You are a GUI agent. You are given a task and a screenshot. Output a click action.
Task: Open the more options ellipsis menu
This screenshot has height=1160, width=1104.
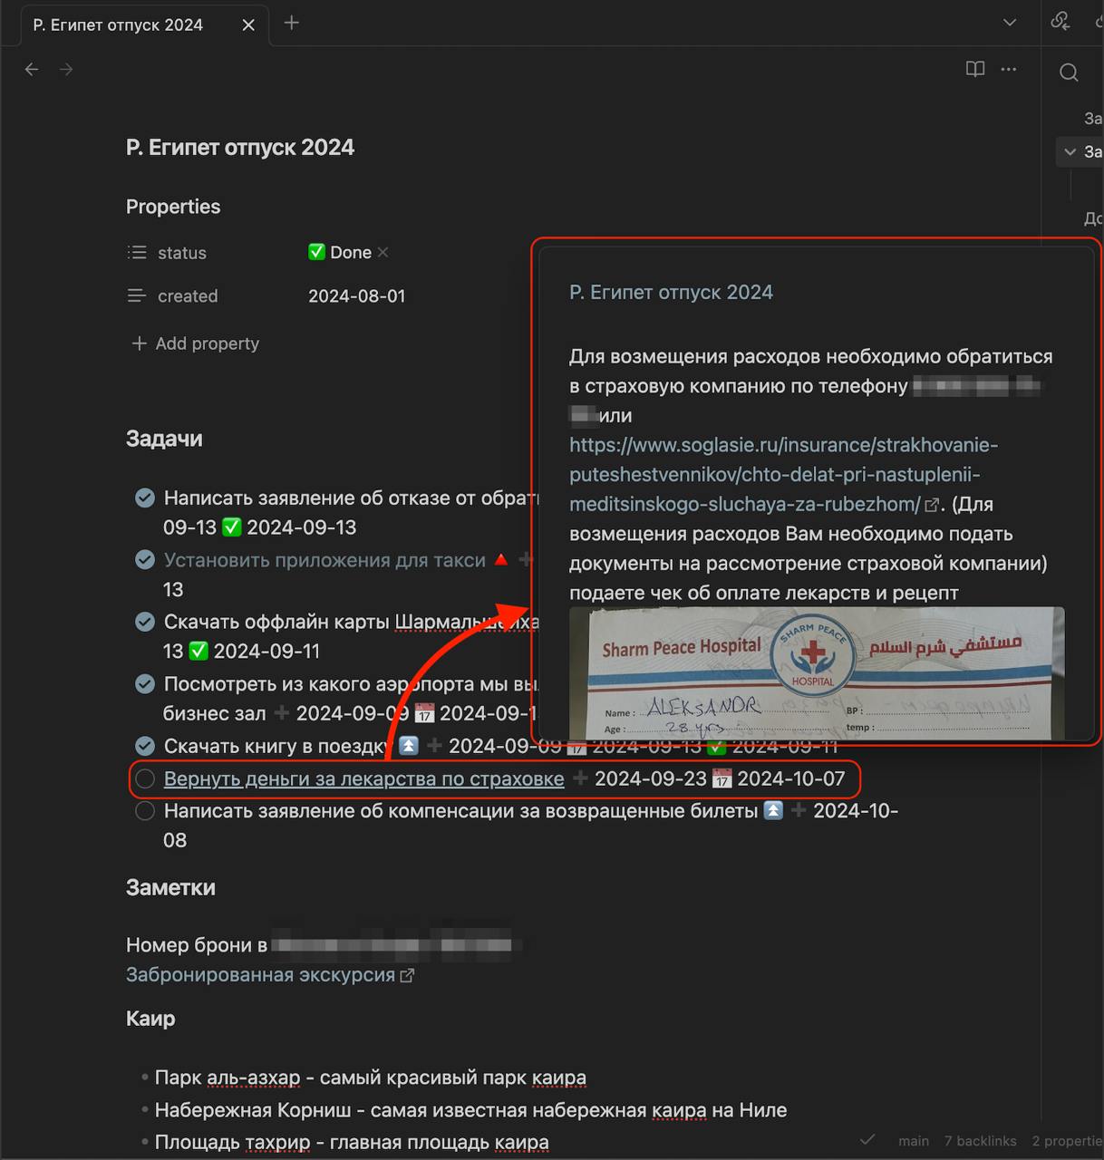pyautogui.click(x=1009, y=69)
